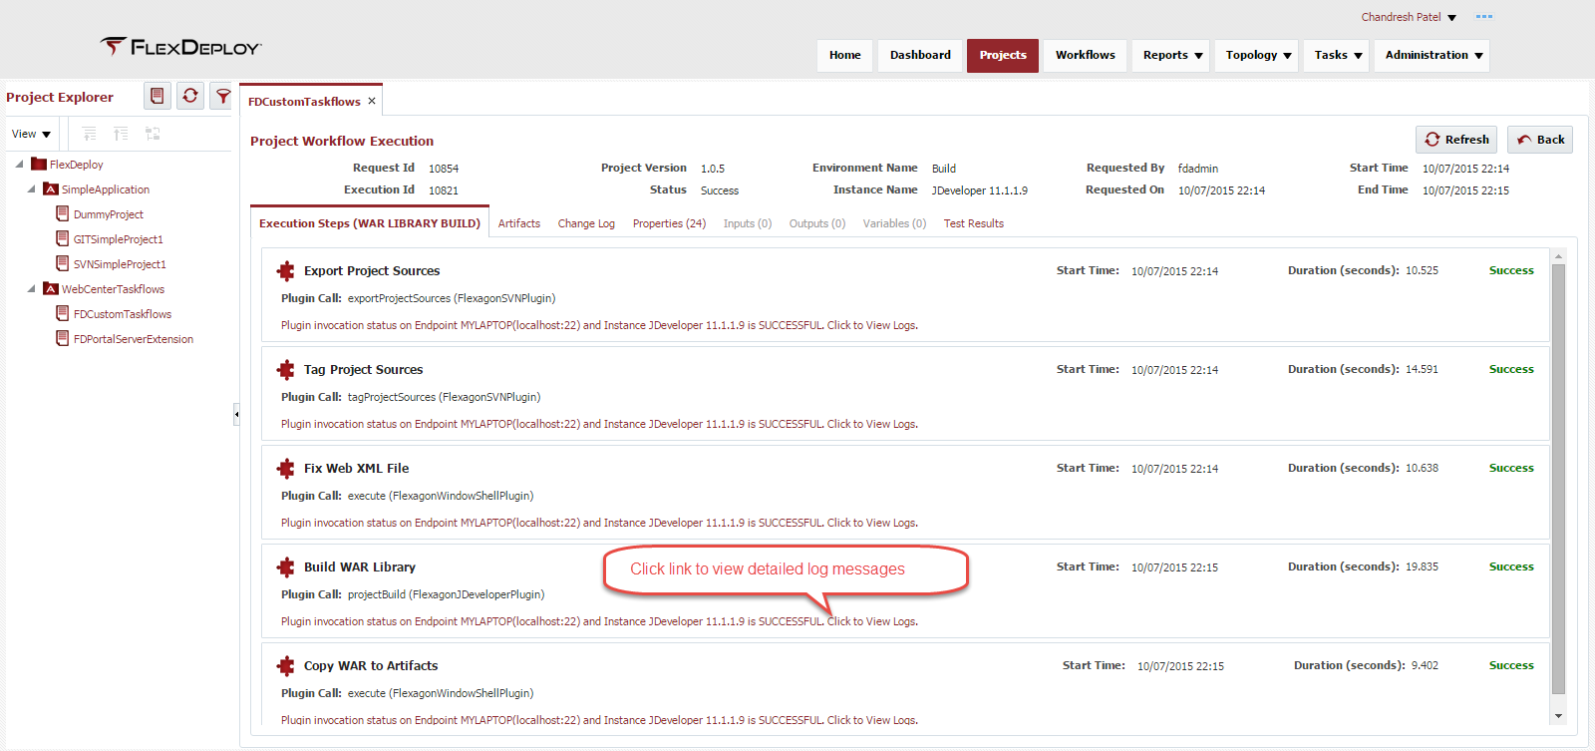
Task: Collapse the Project Explorer panel with splitter arrow
Action: pyautogui.click(x=236, y=413)
